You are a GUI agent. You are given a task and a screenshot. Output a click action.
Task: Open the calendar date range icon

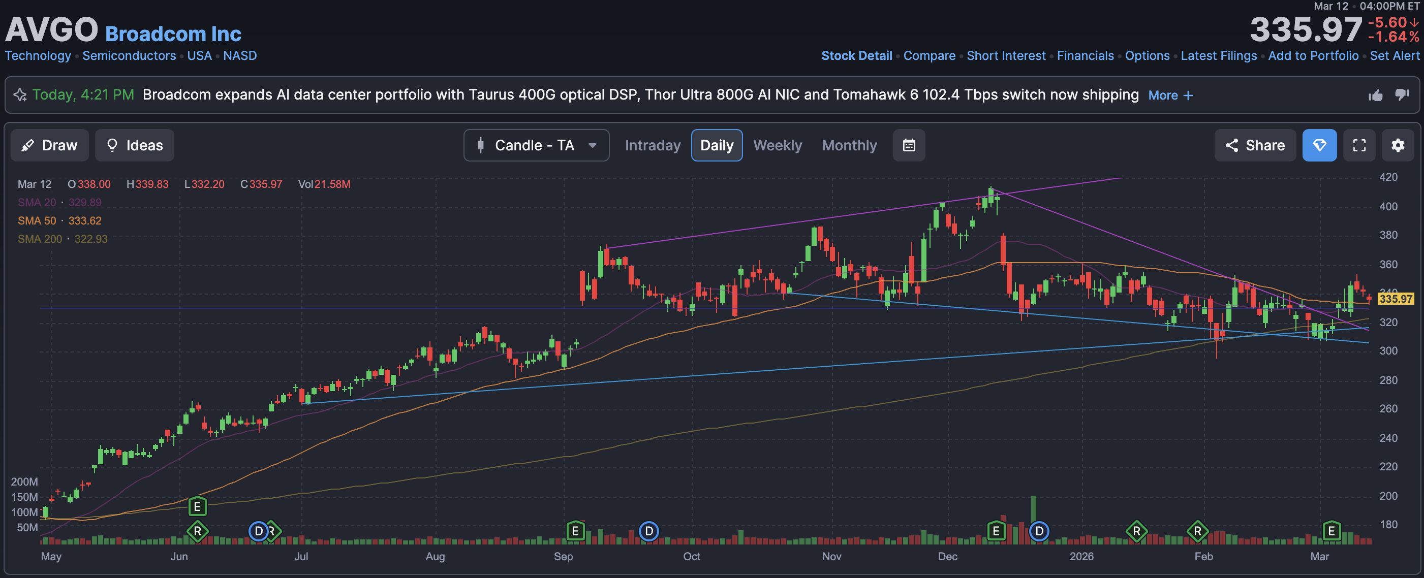(x=909, y=145)
